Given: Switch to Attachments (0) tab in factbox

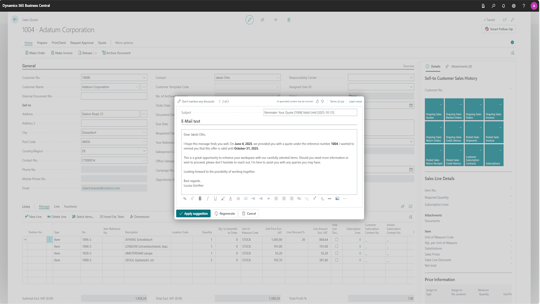Looking at the screenshot, I should [459, 66].
